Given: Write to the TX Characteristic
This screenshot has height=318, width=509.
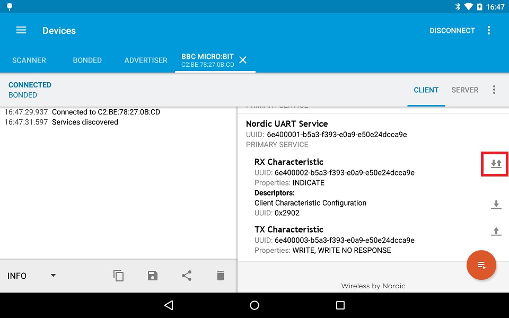Looking at the screenshot, I should click(x=496, y=231).
